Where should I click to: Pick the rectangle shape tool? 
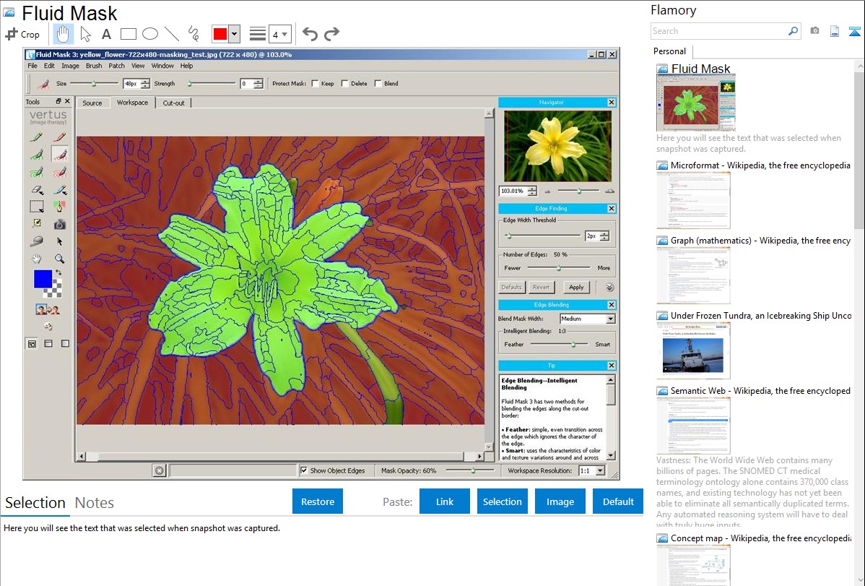tap(128, 34)
